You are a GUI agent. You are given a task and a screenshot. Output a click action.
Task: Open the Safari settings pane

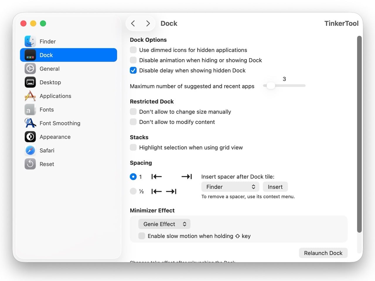[x=30, y=150]
